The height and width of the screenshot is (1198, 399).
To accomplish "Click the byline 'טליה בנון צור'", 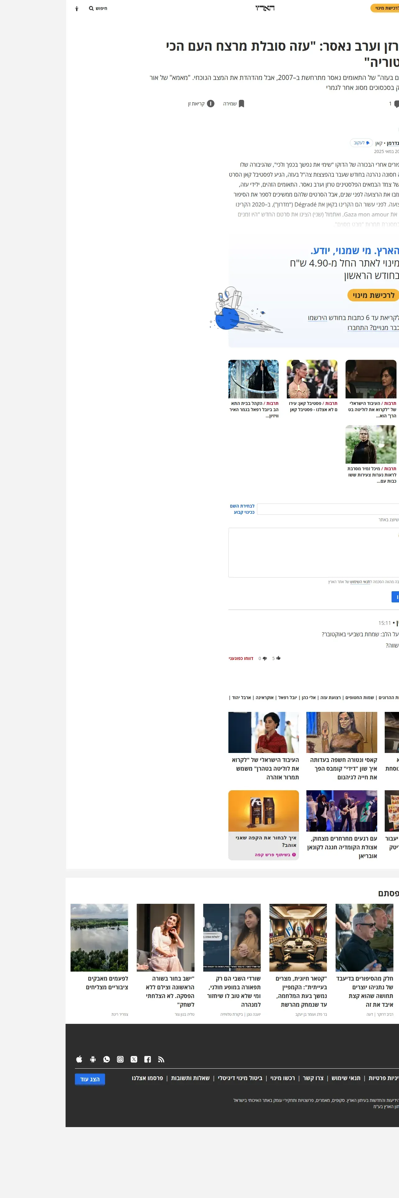I will coord(184,1014).
